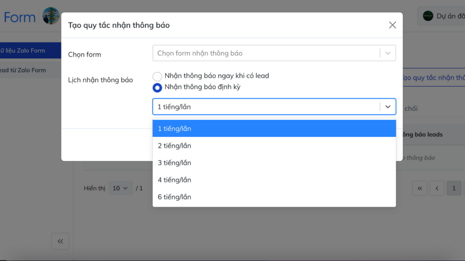This screenshot has height=261, width=465.
Task: Click page number 1 button
Action: point(454,188)
